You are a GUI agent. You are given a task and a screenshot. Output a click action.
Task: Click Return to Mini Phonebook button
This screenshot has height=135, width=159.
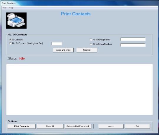(78, 126)
